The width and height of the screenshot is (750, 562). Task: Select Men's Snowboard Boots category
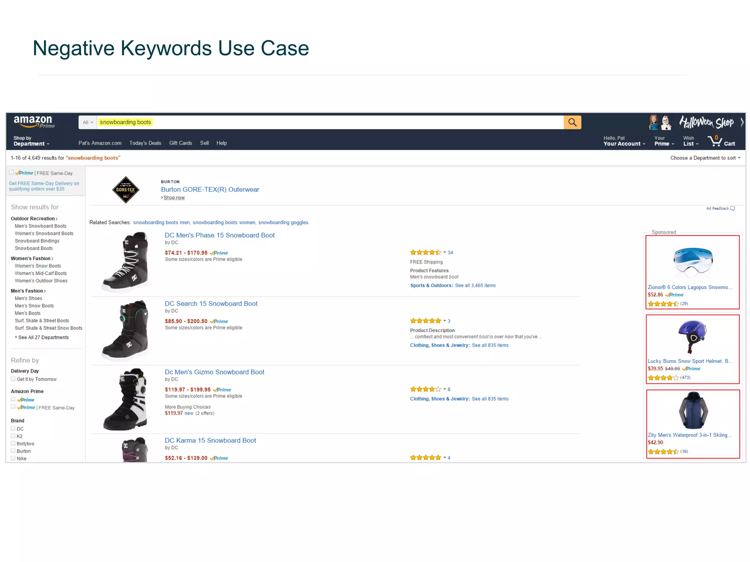click(x=40, y=226)
